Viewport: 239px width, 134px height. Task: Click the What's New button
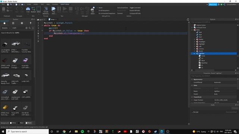point(213,4)
